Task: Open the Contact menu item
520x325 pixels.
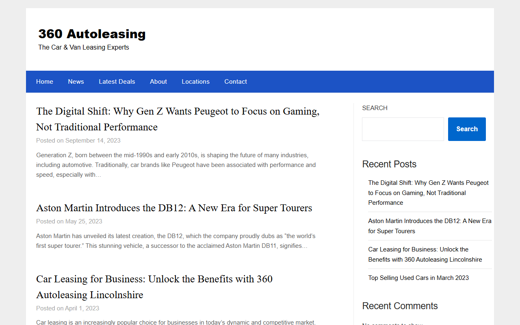Action: 236,82
